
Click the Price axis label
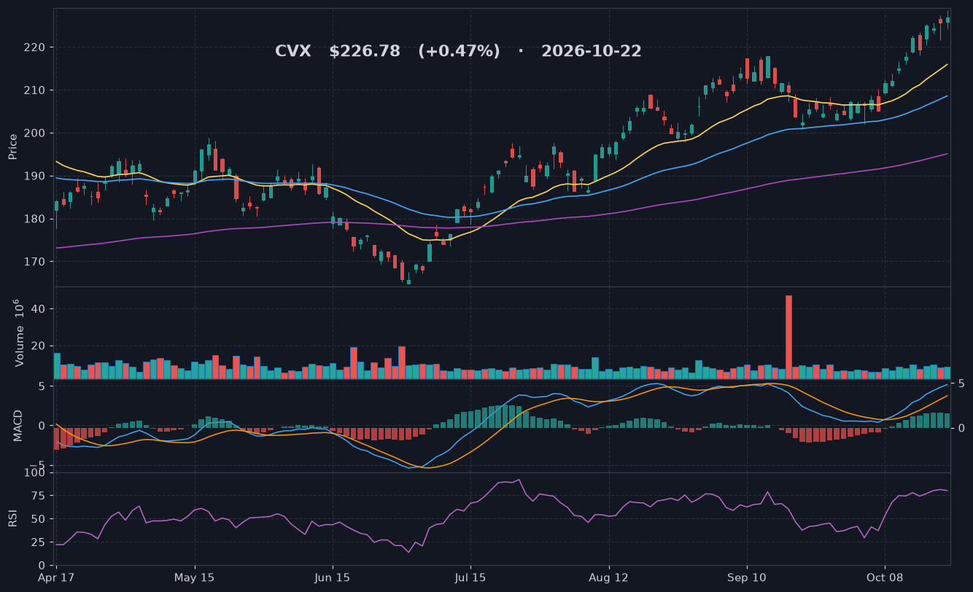[x=13, y=147]
